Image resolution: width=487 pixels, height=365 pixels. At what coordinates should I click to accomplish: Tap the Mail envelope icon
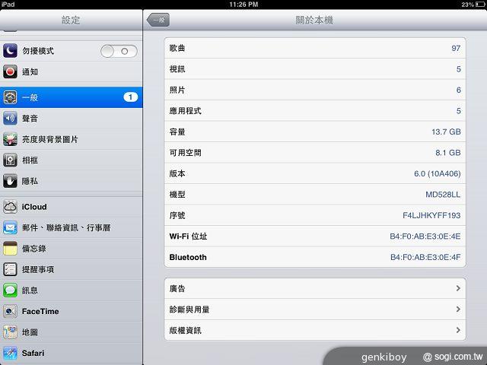coord(10,227)
